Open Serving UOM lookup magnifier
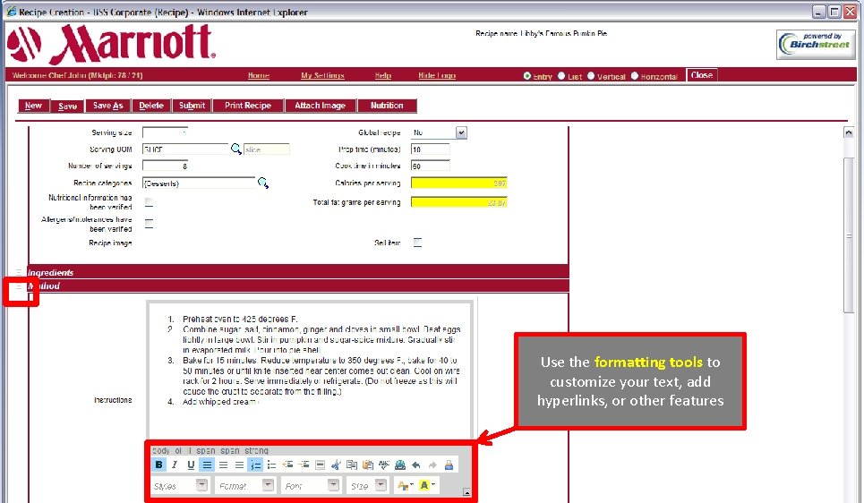Viewport: 864px width, 503px height. point(235,149)
